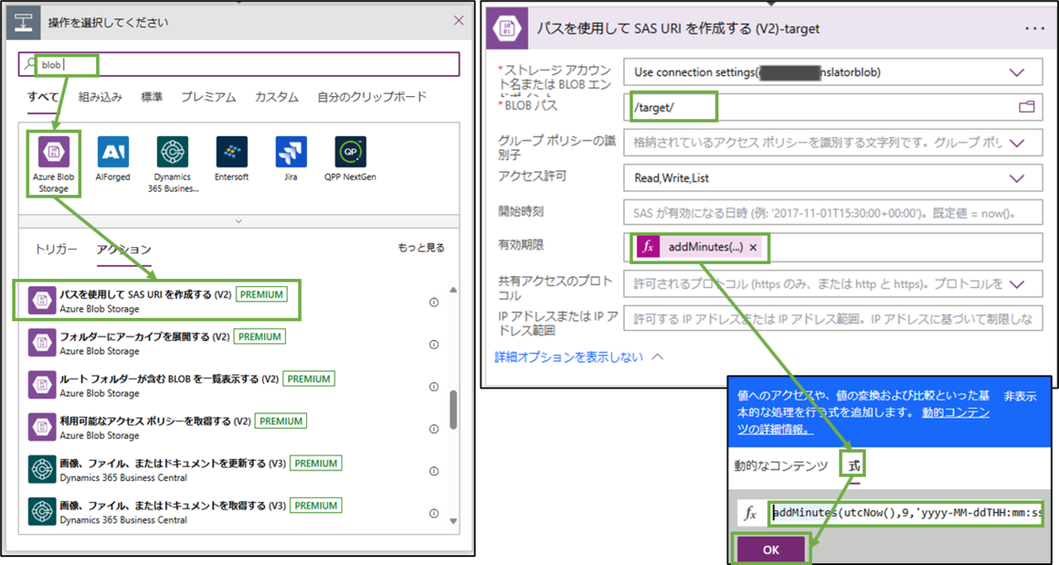This screenshot has height=565, width=1059.
Task: Switch to the カスタム tab
Action: pyautogui.click(x=276, y=97)
